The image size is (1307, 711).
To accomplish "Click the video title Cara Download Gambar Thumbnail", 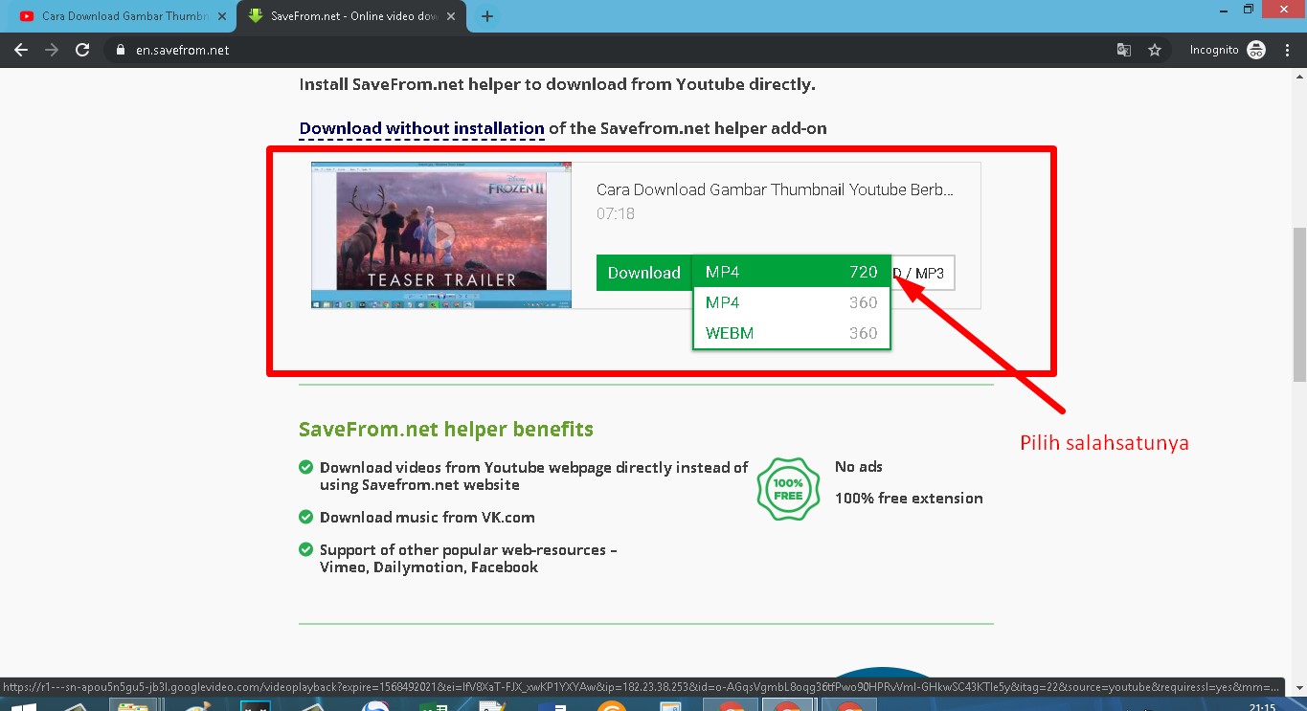I will [x=775, y=189].
